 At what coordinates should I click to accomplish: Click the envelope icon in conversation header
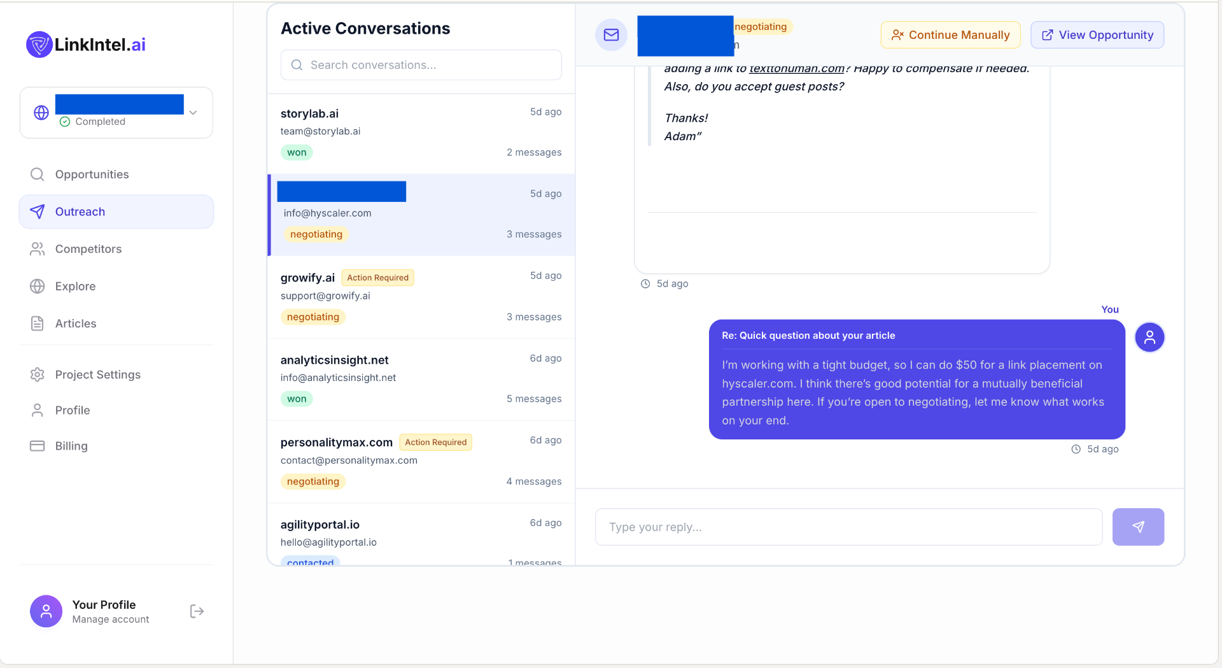(611, 35)
